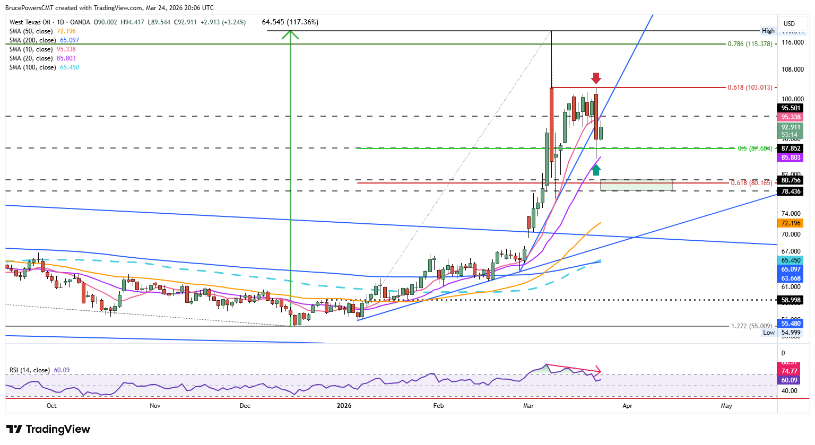
Task: Select the SMA (20, close) indicator legend
Action: coord(42,58)
